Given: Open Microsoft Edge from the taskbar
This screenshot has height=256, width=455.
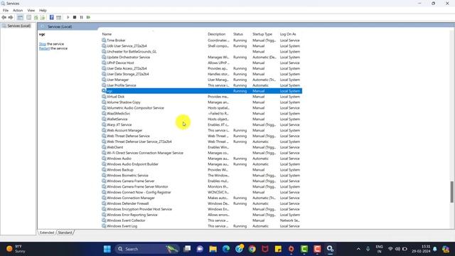Looking at the screenshot, I should click(x=226, y=249).
